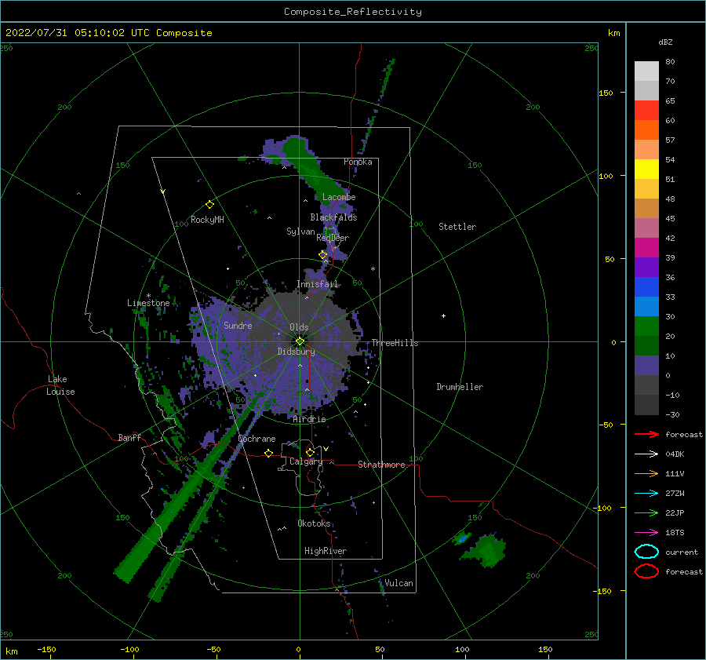
Task: Click the yellow radar site marker at Olds
Action: tap(300, 341)
